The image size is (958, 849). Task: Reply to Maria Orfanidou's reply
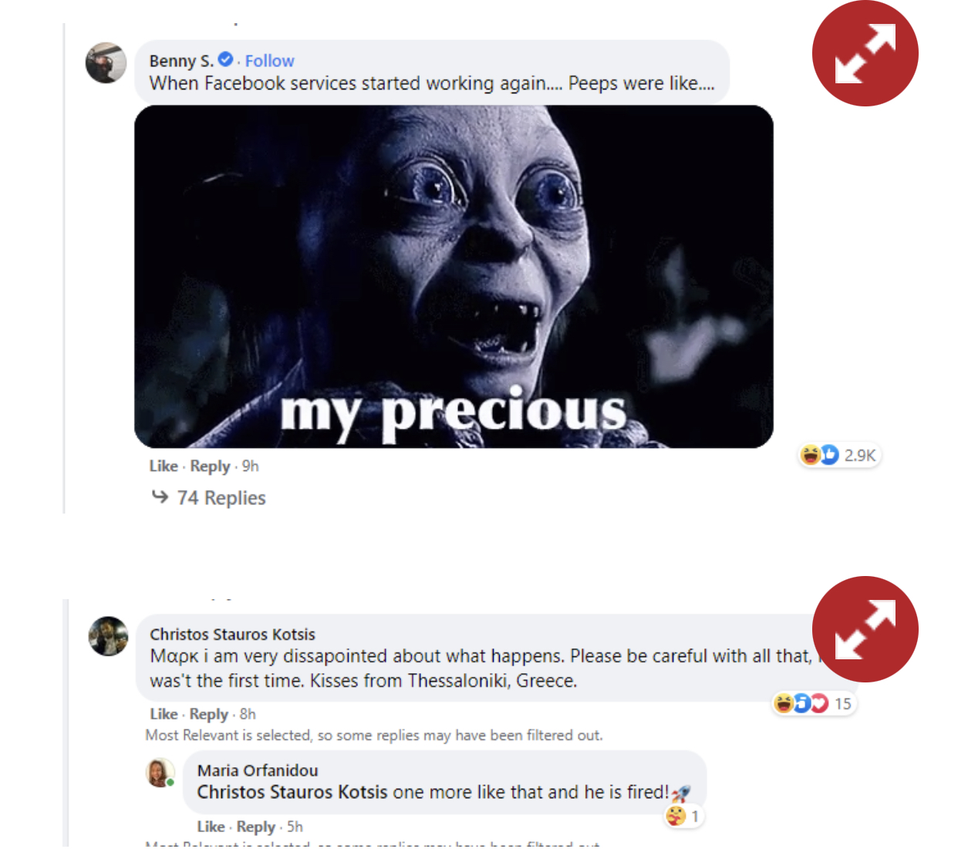(x=256, y=827)
